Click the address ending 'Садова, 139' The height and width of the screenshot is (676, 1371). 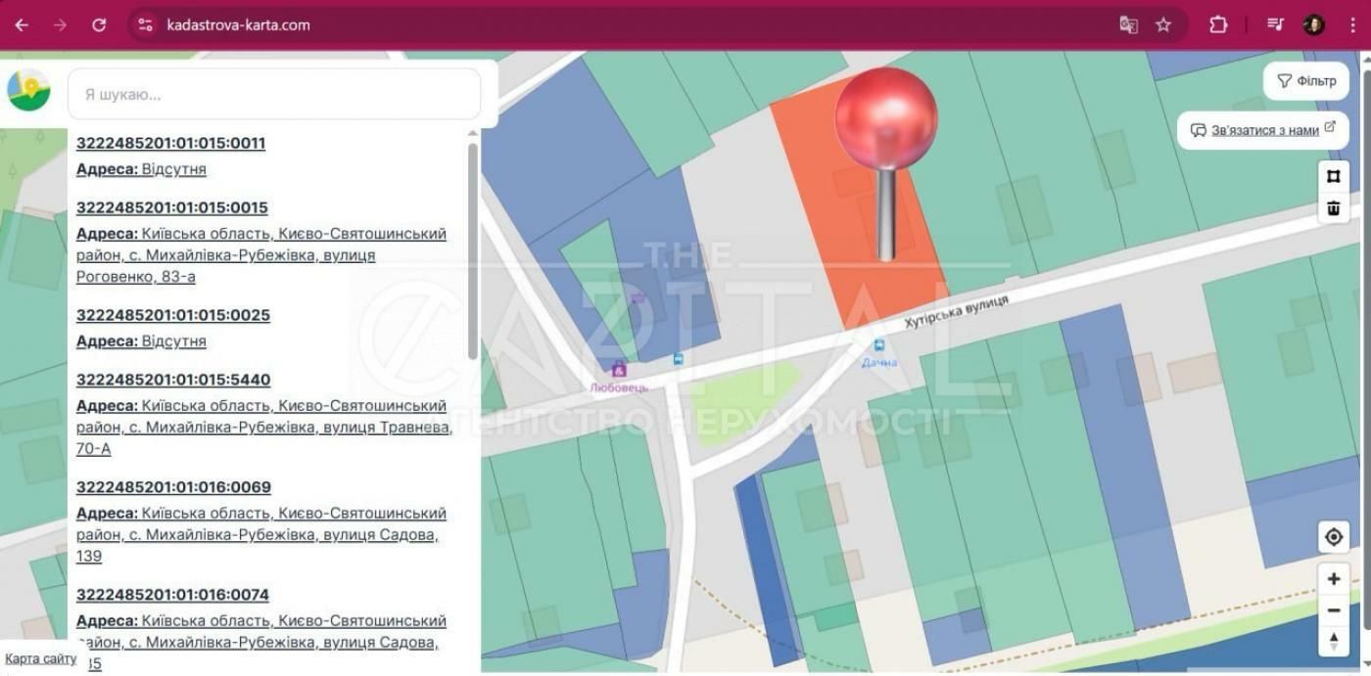pyautogui.click(x=261, y=535)
